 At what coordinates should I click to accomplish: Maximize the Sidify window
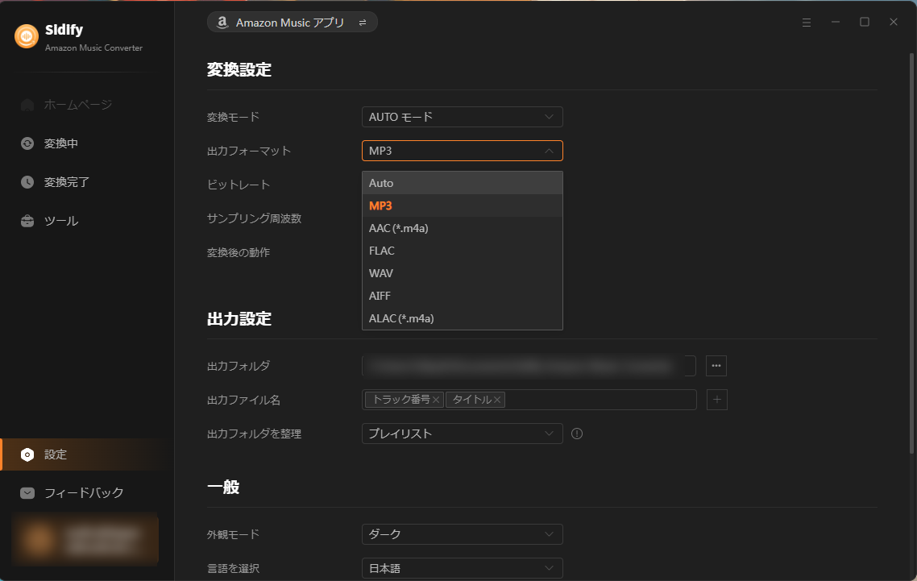[865, 23]
